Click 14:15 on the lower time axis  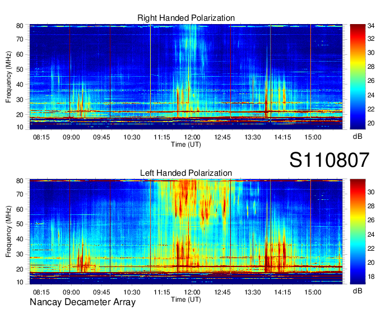click(282, 292)
